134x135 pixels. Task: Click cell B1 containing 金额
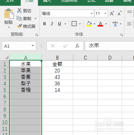pyautogui.click(x=57, y=64)
